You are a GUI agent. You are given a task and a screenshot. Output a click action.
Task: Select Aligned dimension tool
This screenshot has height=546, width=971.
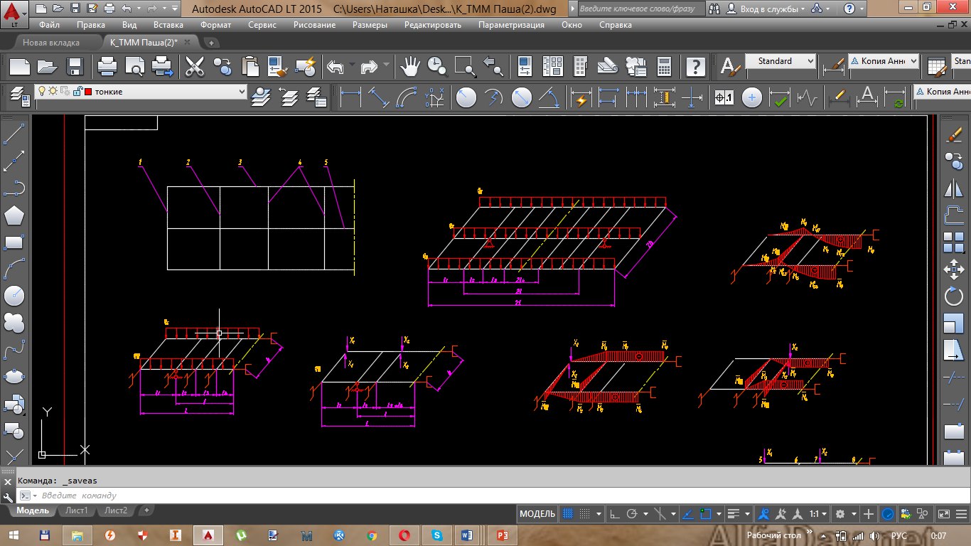tap(378, 97)
